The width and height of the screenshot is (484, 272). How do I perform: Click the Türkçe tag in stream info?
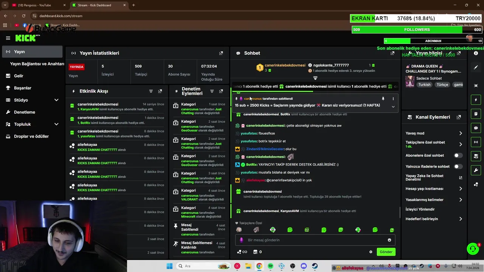pos(442,85)
